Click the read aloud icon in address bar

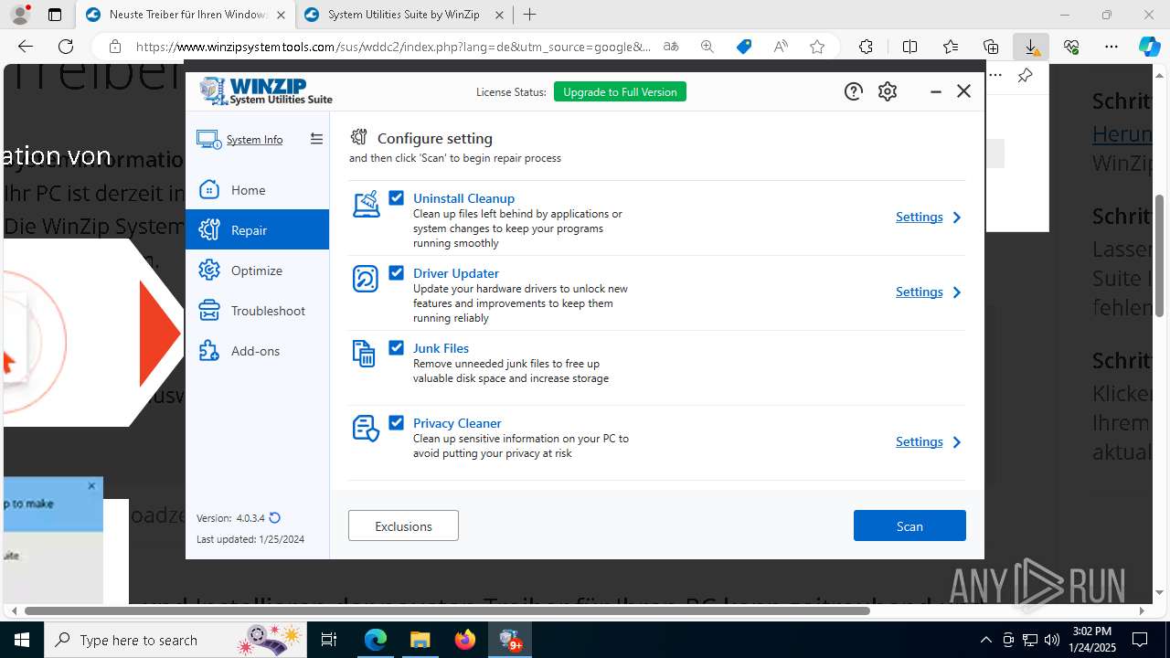781,47
